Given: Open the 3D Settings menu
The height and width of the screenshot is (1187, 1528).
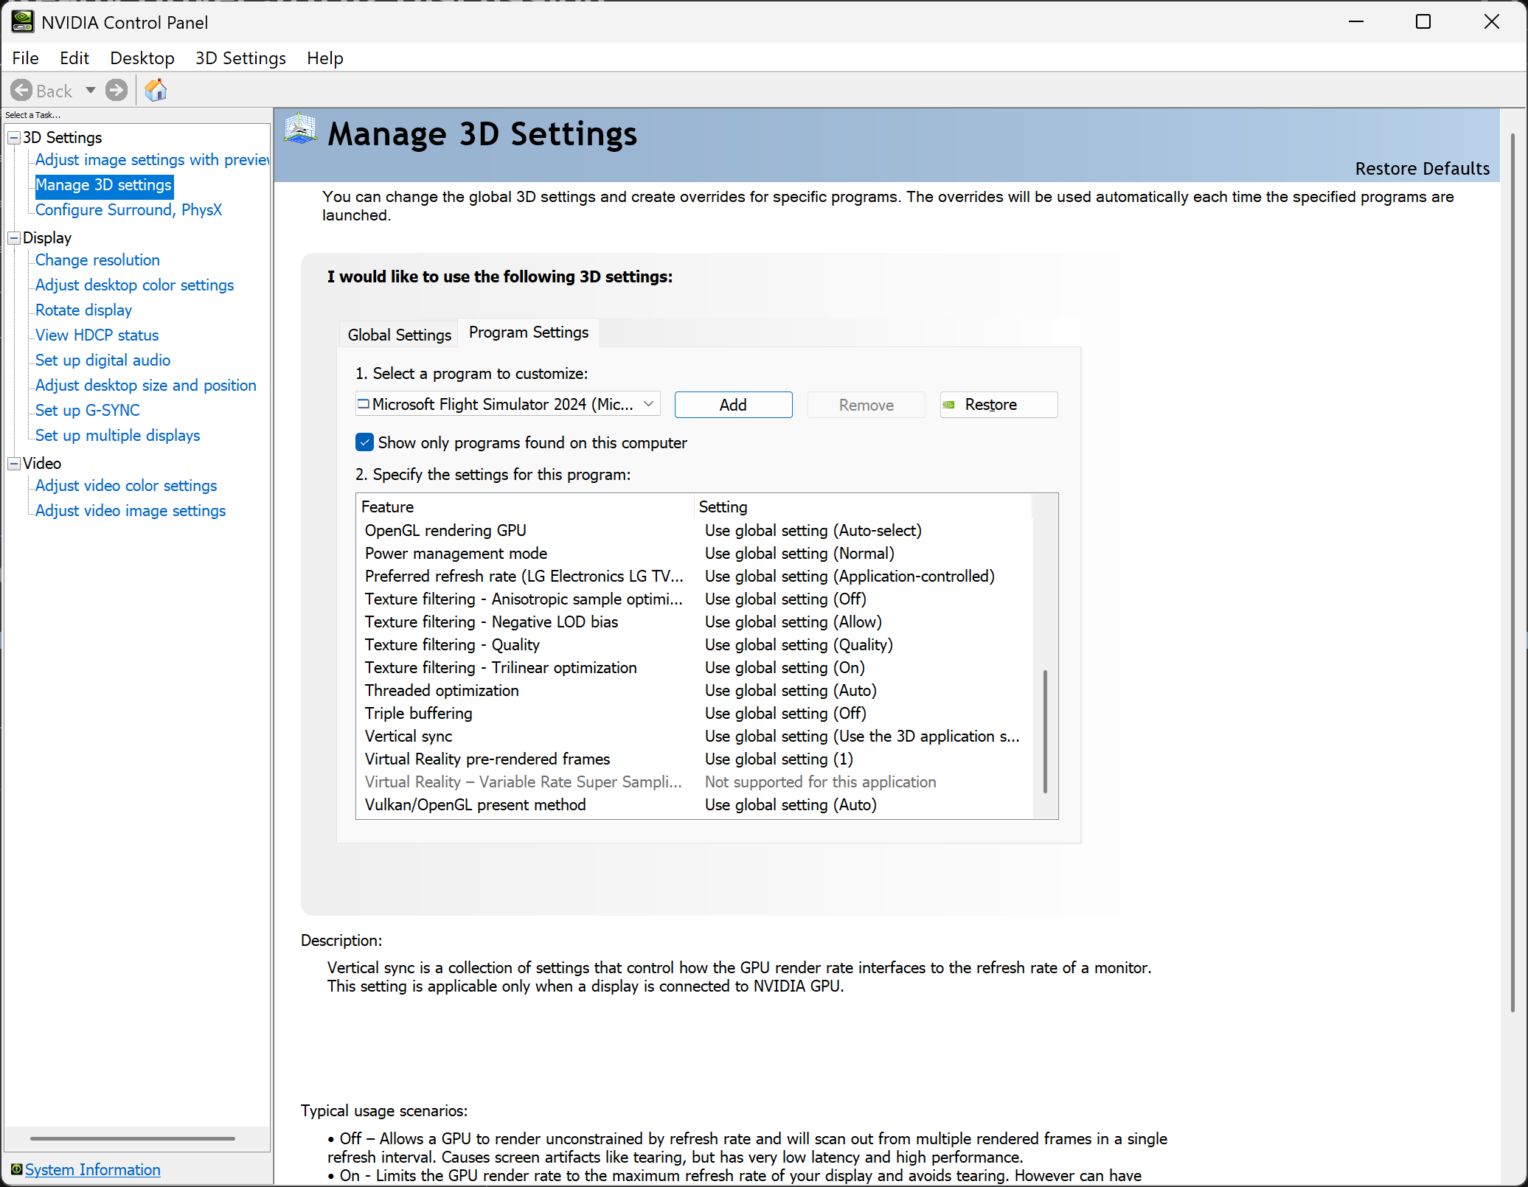Looking at the screenshot, I should [240, 58].
